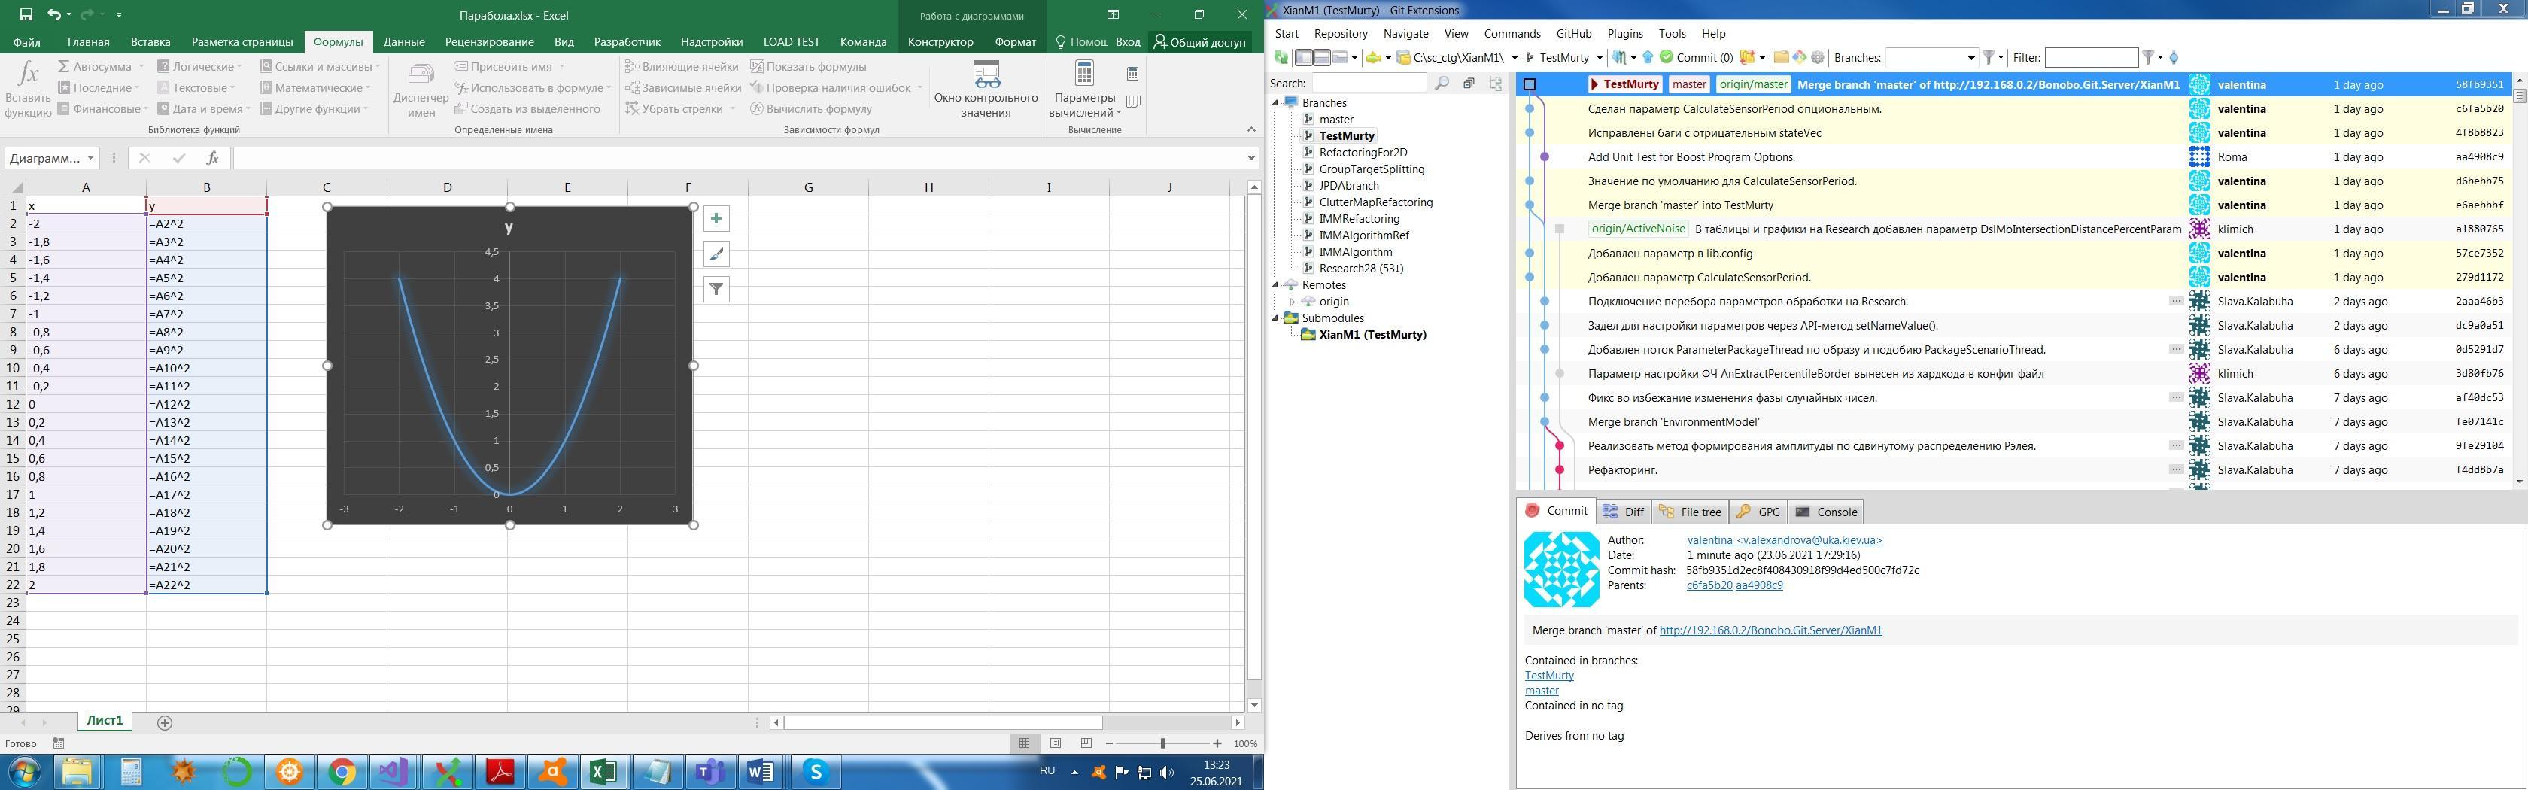This screenshot has width=2528, height=790.
Task: Click the Calculate Sheet icon in Excel ribbon
Action: click(1132, 101)
